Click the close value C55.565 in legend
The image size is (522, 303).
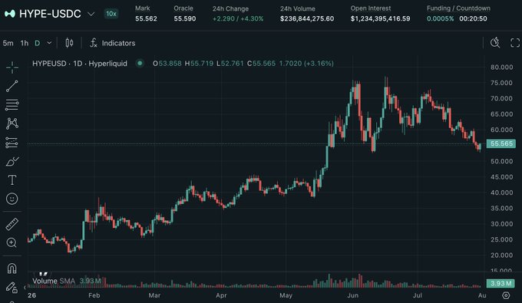[x=261, y=63]
